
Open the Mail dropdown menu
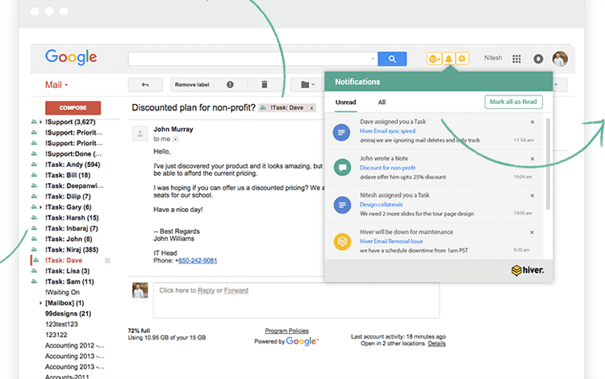tap(56, 85)
